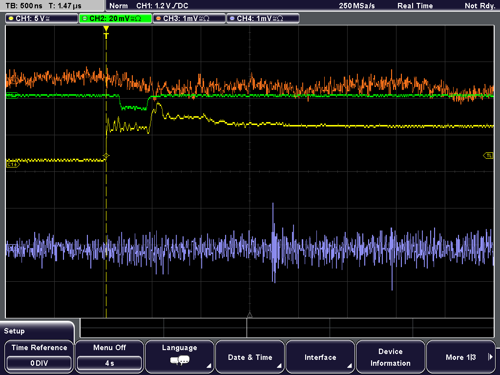The height and width of the screenshot is (375, 500).
Task: Click the trigger point diamond on CH1 trace
Action: [106, 156]
